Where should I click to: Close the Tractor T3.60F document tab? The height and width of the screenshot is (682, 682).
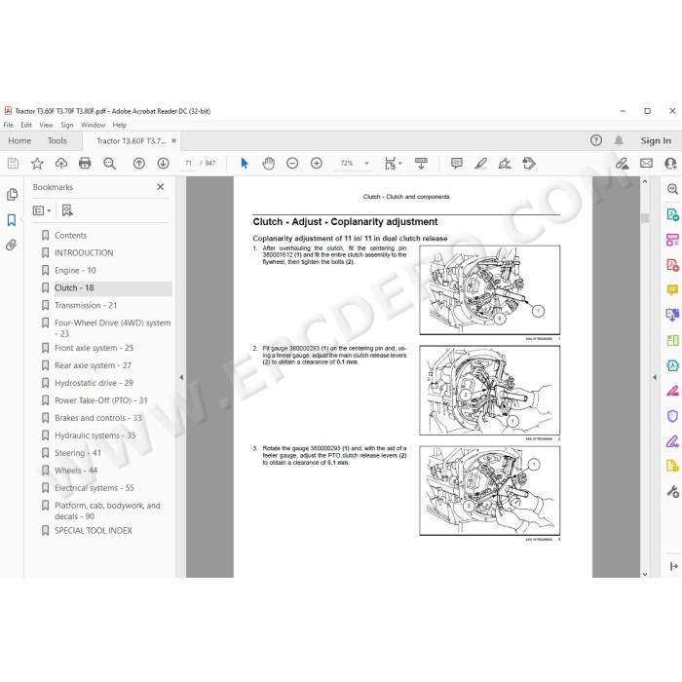click(x=174, y=141)
